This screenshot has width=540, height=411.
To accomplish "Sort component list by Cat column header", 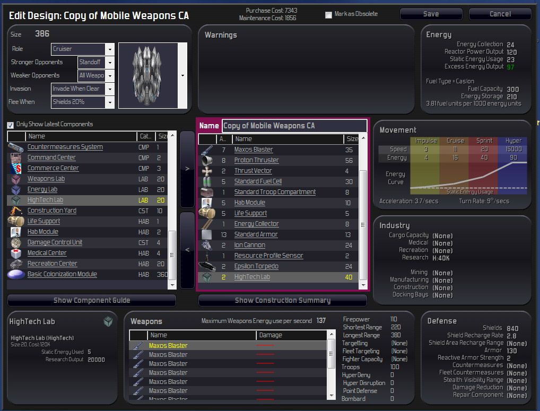I will [x=146, y=136].
